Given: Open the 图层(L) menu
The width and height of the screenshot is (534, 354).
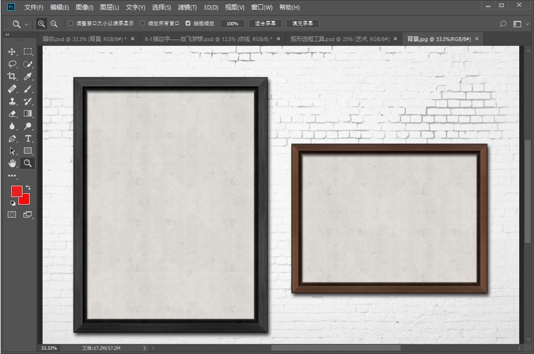Looking at the screenshot, I should (x=110, y=7).
